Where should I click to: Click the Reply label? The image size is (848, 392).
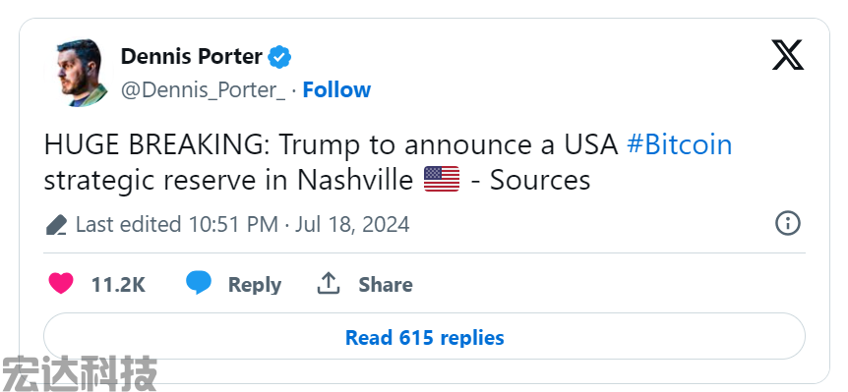pyautogui.click(x=254, y=285)
